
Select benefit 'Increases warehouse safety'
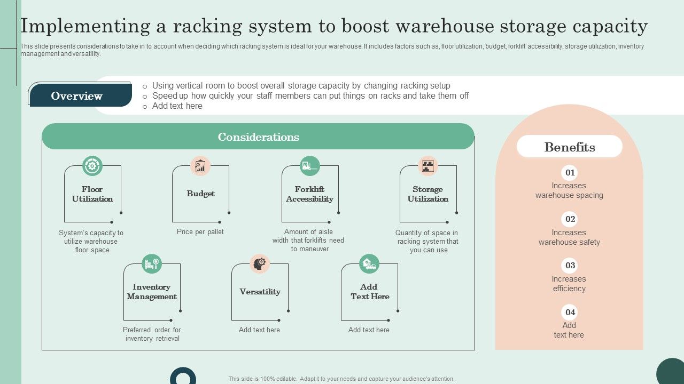pyautogui.click(x=569, y=237)
